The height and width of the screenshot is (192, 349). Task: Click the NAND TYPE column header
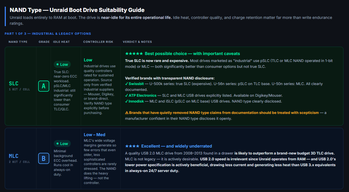coord(18,42)
